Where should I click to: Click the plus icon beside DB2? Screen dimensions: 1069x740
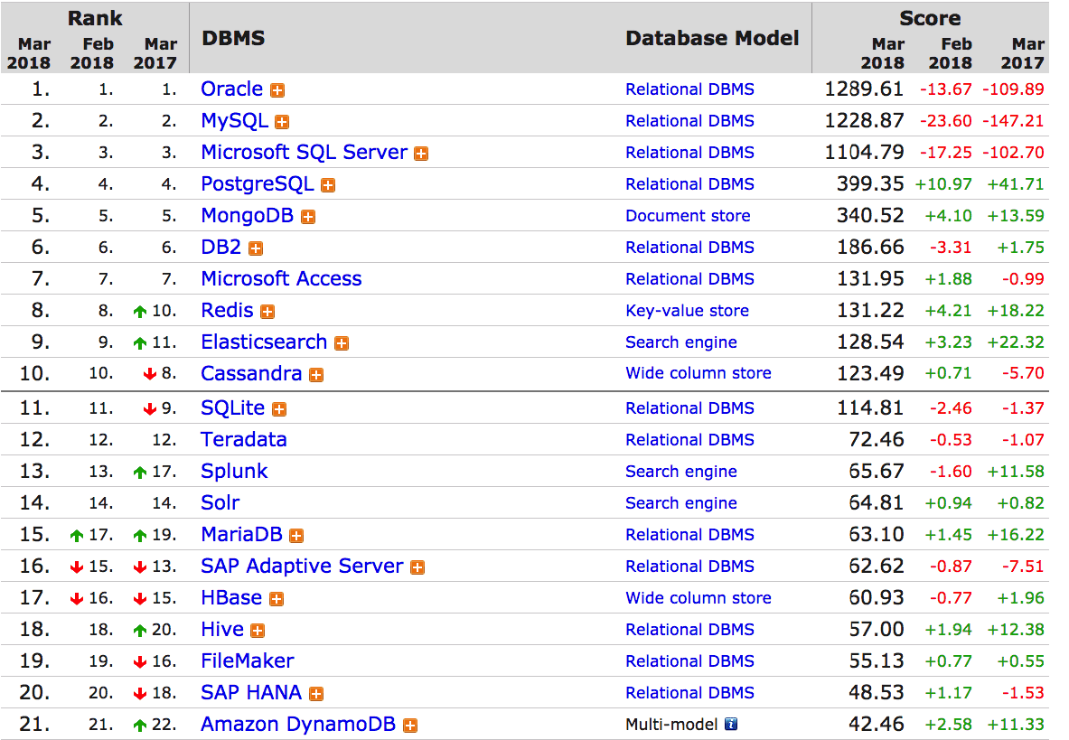pyautogui.click(x=256, y=248)
